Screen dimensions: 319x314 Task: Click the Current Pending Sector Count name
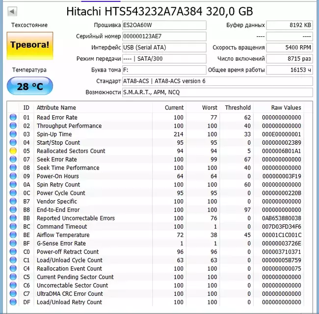(x=75, y=277)
